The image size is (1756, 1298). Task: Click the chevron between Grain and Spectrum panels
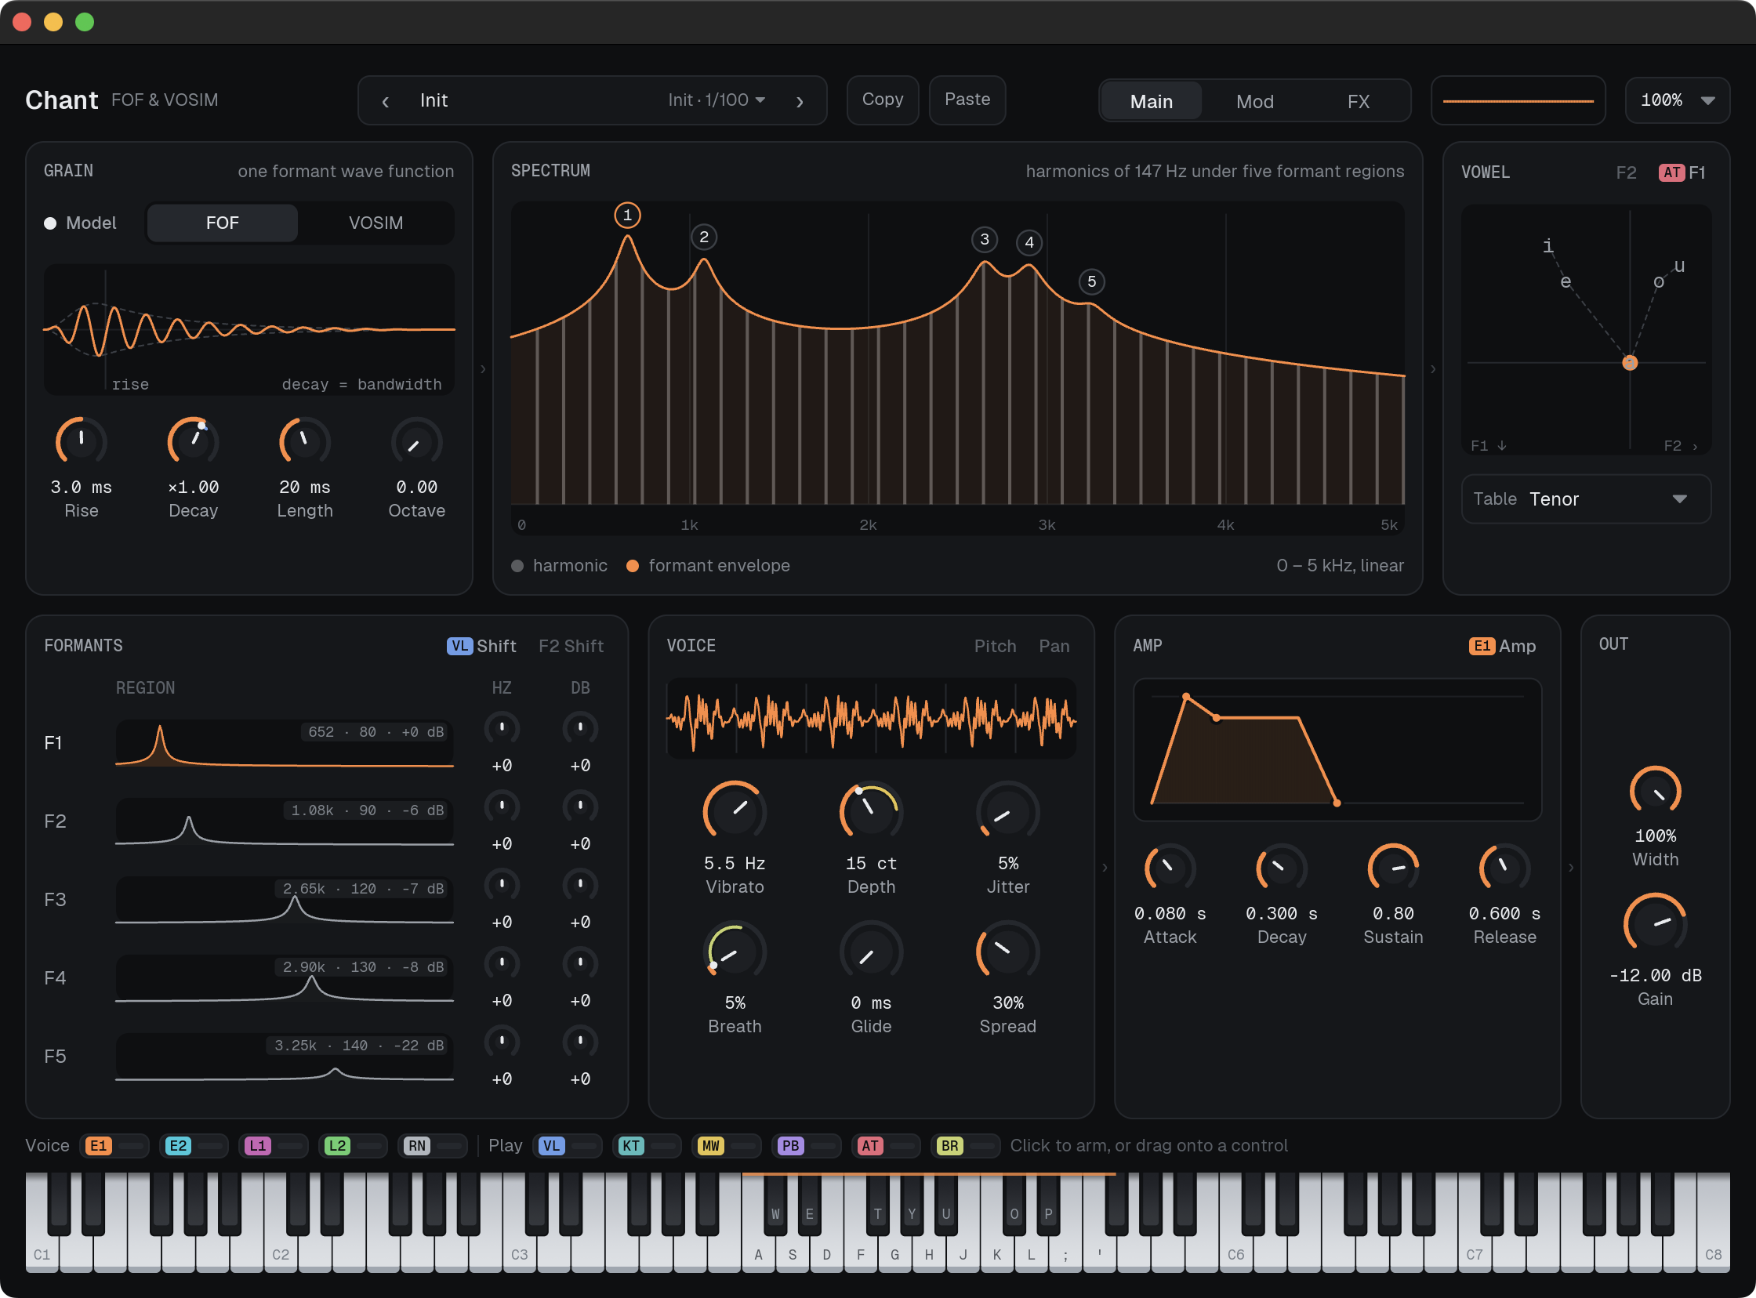pos(482,368)
